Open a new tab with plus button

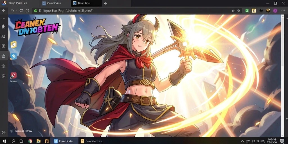click(105, 3)
